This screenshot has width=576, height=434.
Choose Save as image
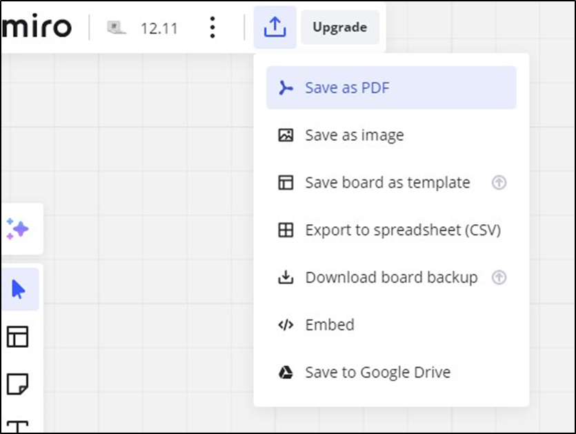(x=391, y=135)
